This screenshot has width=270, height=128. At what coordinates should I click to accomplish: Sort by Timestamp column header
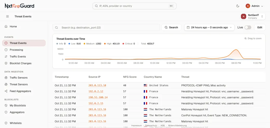pos(62,77)
